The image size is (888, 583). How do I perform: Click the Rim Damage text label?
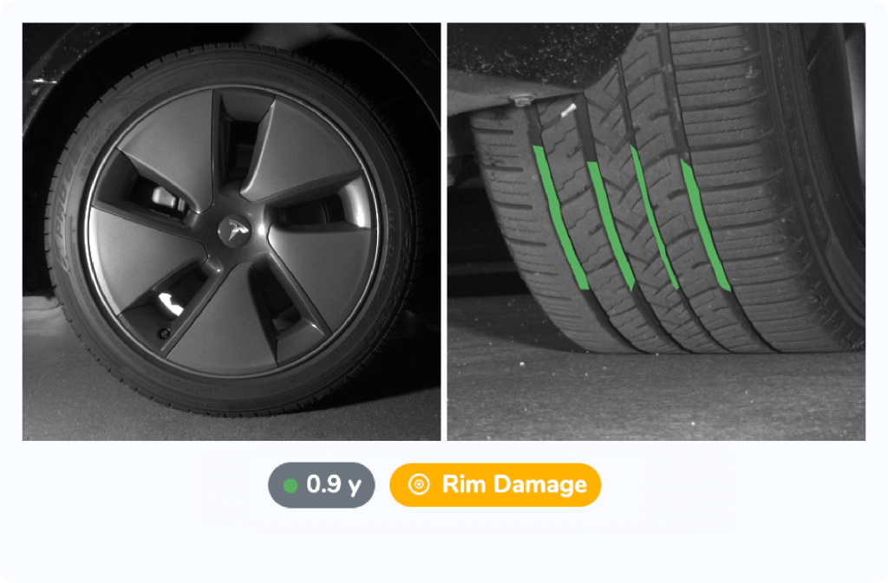(x=514, y=484)
